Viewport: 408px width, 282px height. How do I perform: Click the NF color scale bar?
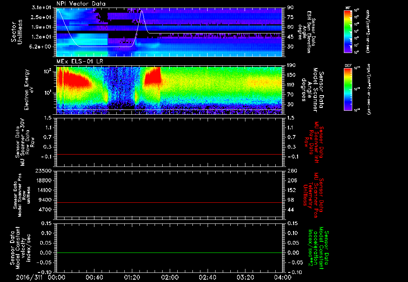348,31
